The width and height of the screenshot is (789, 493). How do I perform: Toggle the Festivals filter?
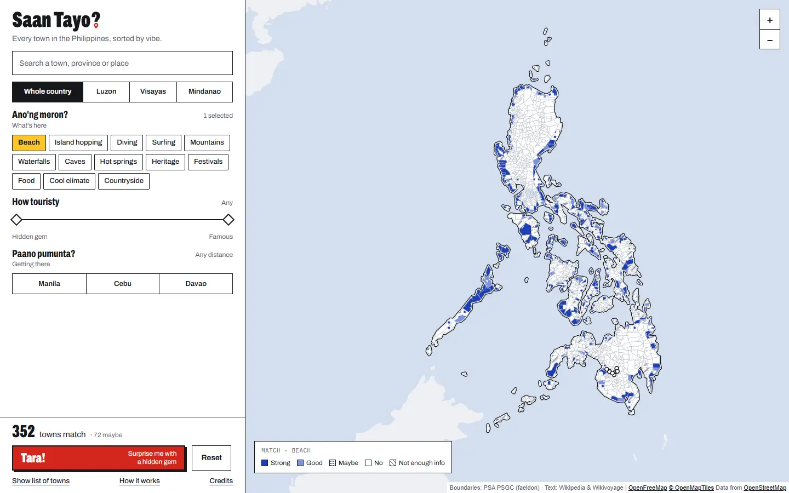[208, 162]
